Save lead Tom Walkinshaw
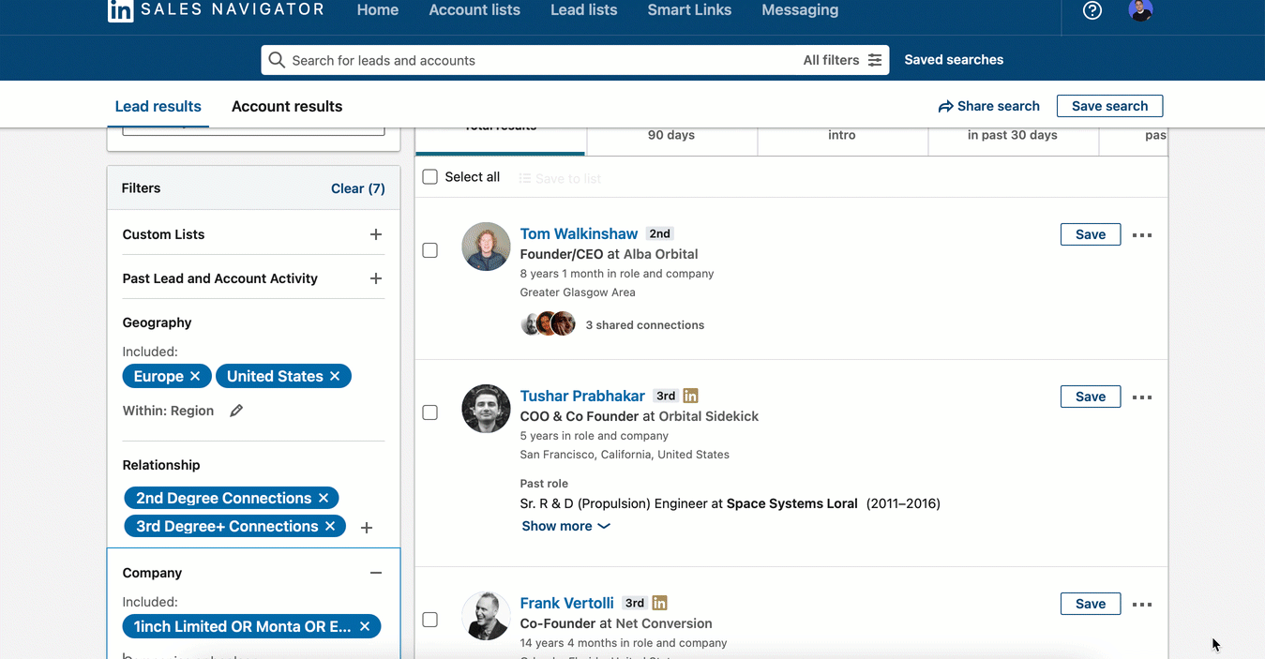Screen dimensions: 1265x659 [1091, 234]
